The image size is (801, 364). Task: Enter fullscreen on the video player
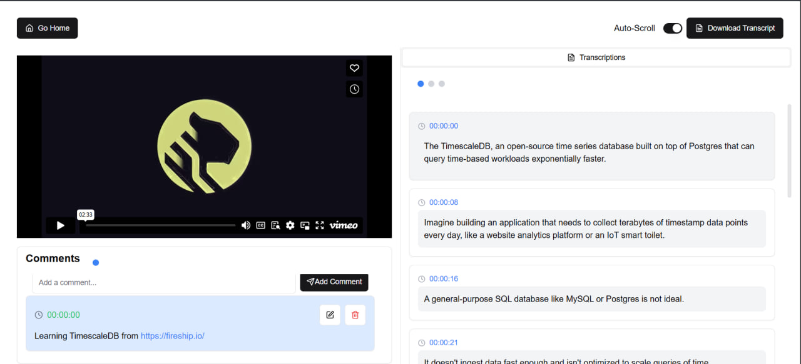[320, 225]
